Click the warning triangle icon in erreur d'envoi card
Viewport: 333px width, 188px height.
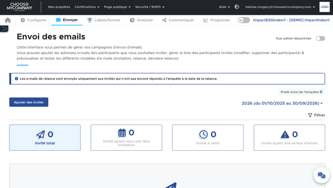tap(285, 134)
